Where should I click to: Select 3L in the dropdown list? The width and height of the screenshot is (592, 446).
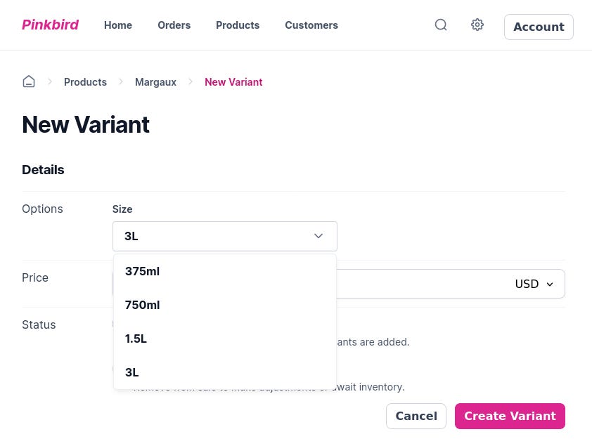[x=132, y=372]
